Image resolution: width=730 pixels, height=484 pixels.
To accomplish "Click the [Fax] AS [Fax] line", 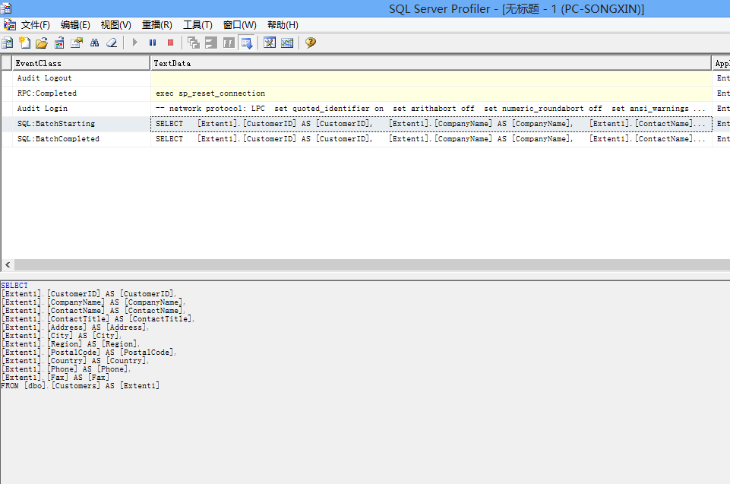I will tap(55, 378).
